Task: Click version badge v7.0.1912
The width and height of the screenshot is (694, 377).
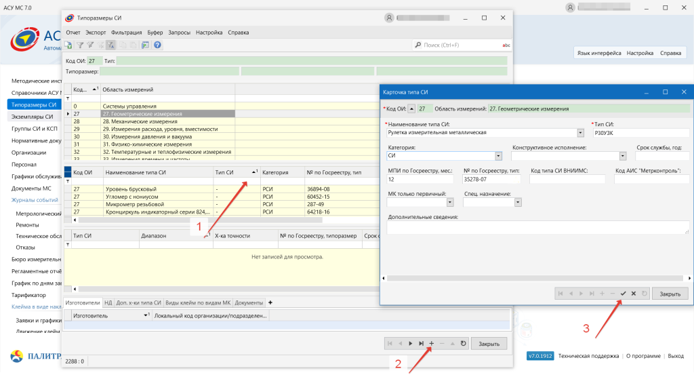Action: (x=540, y=356)
